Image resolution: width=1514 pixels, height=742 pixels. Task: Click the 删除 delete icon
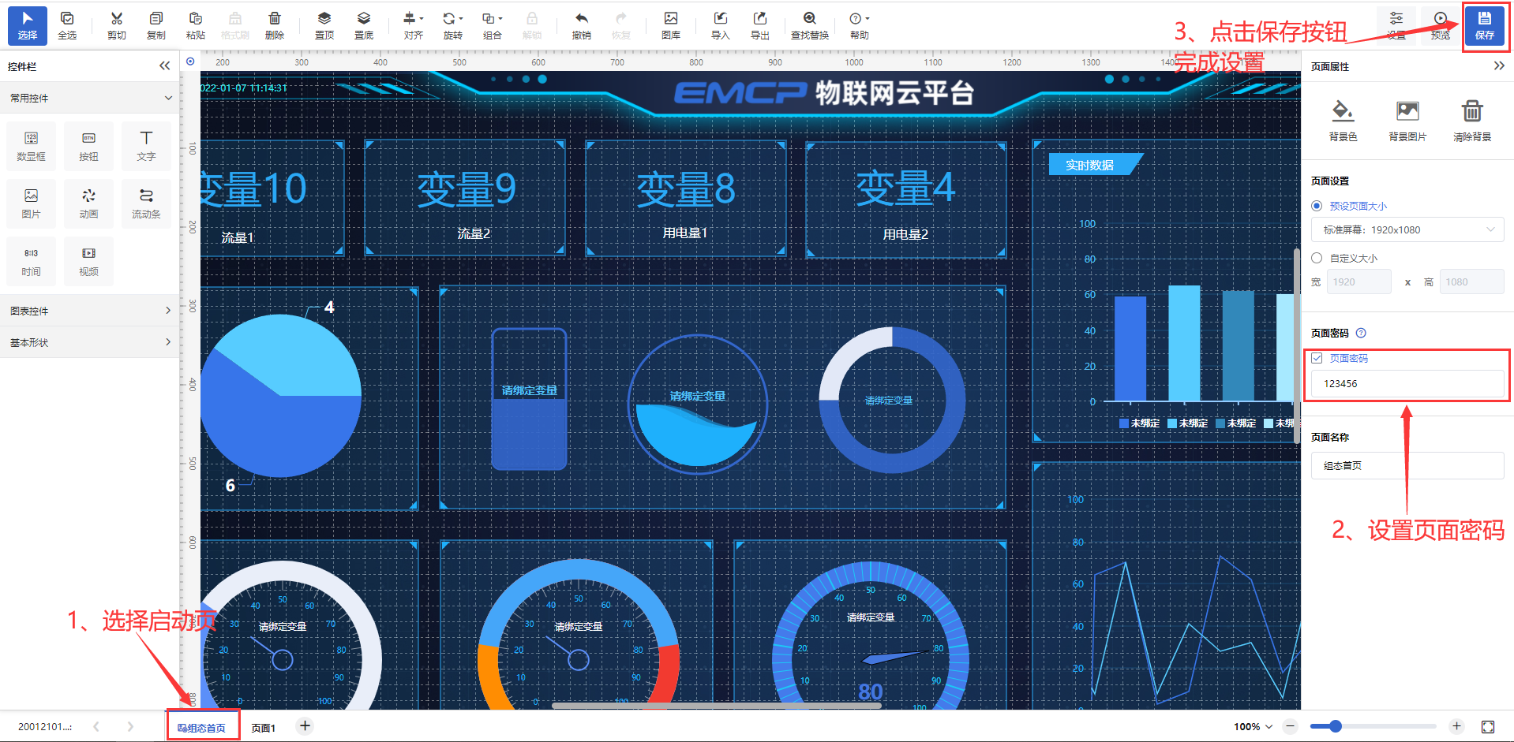pyautogui.click(x=275, y=25)
